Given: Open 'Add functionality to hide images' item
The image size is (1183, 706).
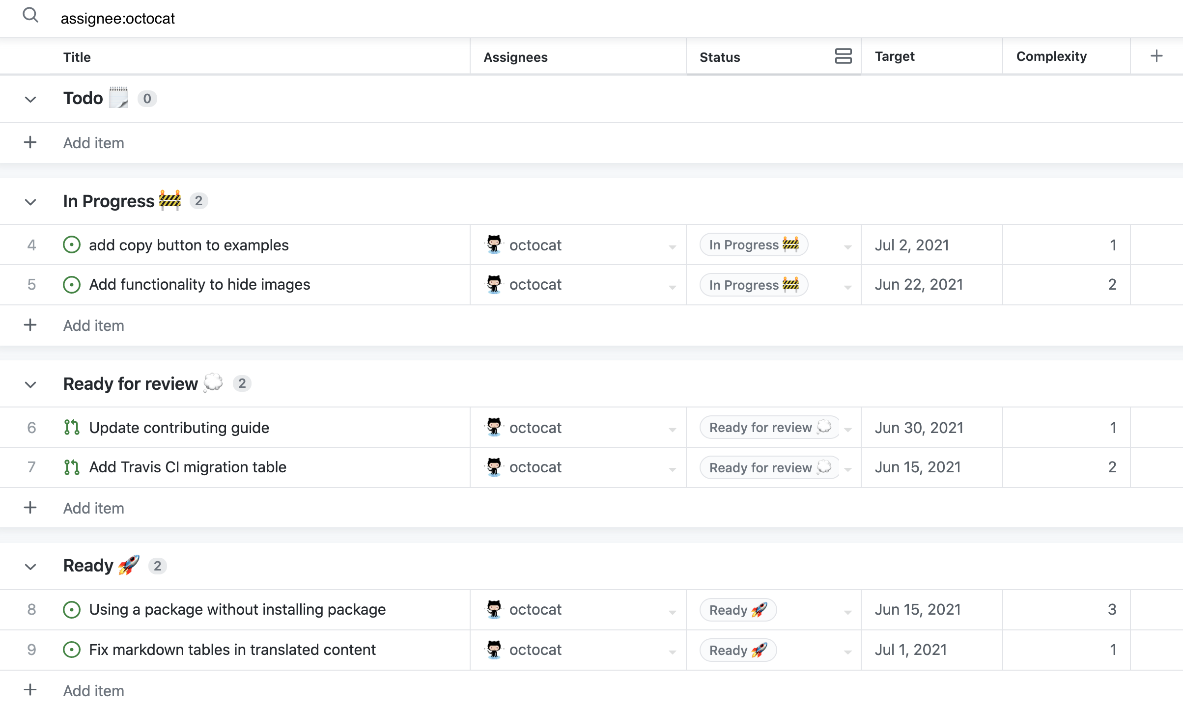Looking at the screenshot, I should 199,284.
